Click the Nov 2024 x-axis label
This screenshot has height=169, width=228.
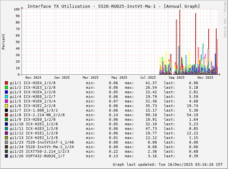coord(33,78)
